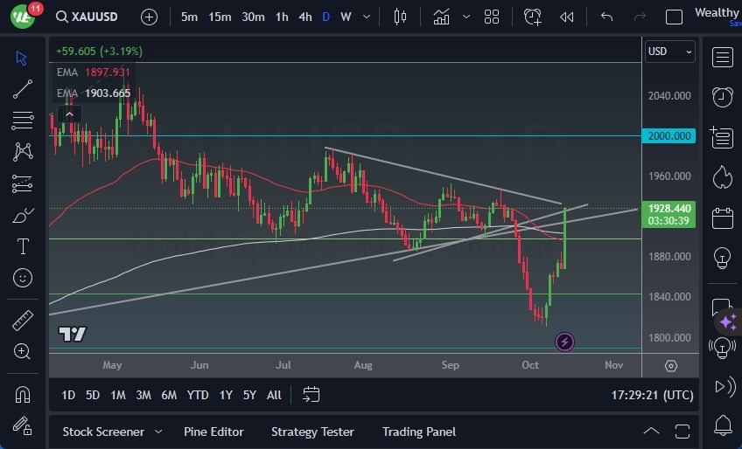
Task: Open the indicators menu
Action: click(x=441, y=17)
